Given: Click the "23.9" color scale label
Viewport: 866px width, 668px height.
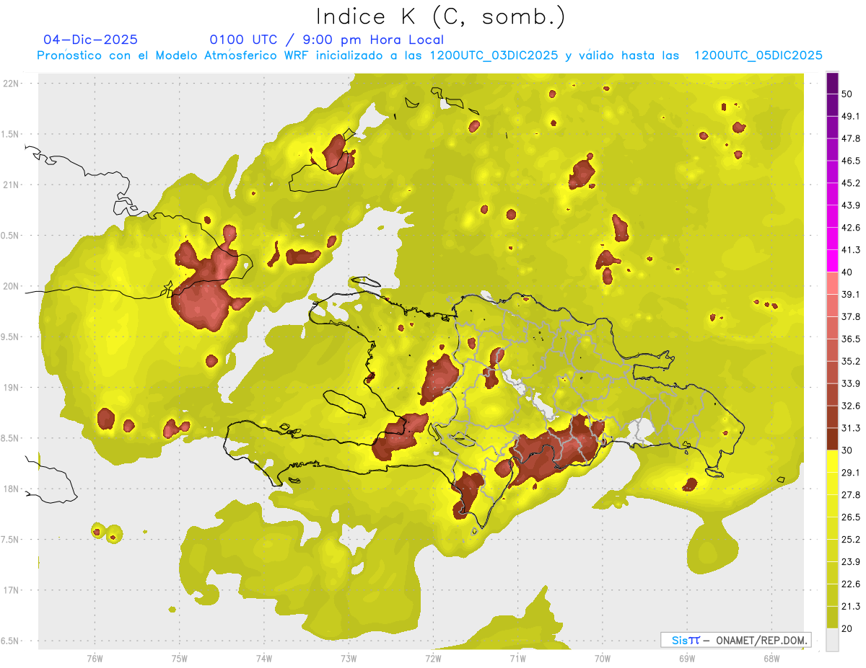Looking at the screenshot, I should pos(851,562).
